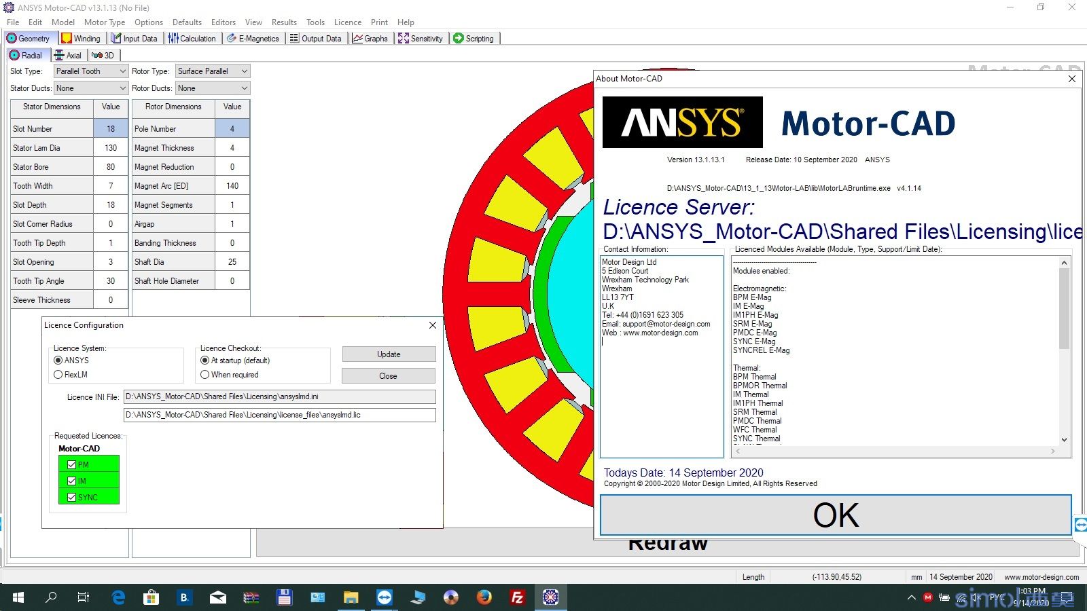Viewport: 1087px width, 611px height.
Task: Click the Contact Information text box
Action: [x=662, y=356]
